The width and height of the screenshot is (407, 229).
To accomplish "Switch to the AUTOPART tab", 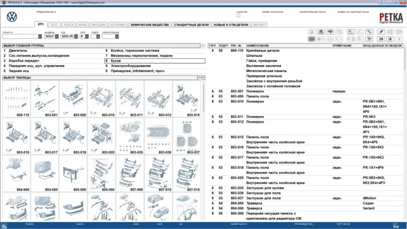I will (118, 25).
